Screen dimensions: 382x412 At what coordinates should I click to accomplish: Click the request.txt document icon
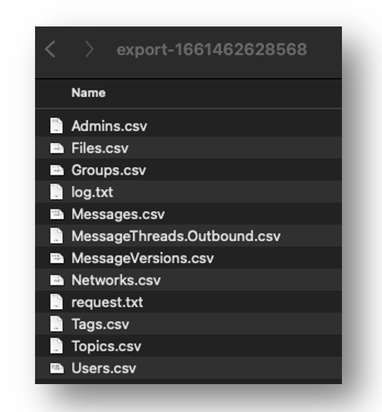(x=57, y=302)
